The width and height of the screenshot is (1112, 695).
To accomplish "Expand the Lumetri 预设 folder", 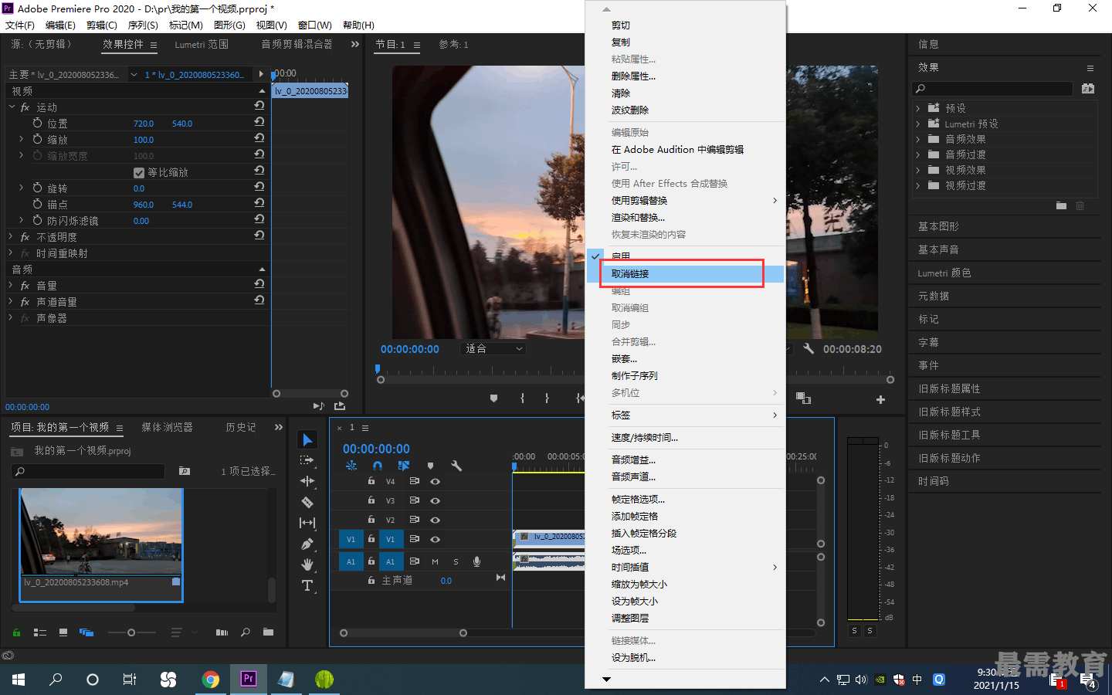I will [918, 124].
